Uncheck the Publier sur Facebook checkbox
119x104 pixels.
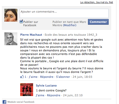click(21, 21)
